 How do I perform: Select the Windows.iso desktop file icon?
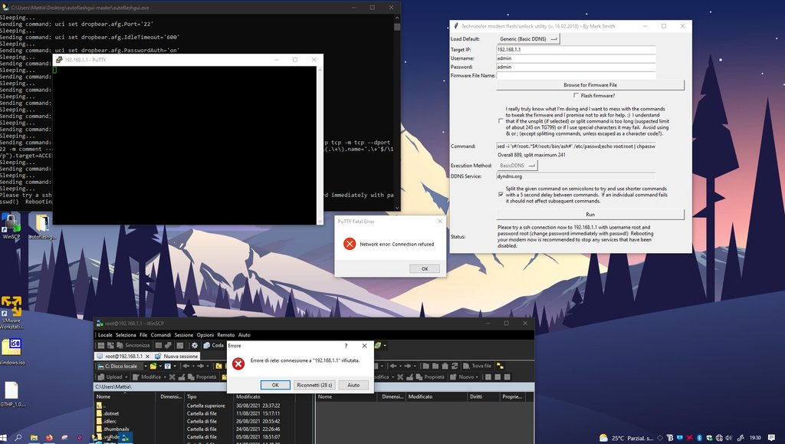[x=11, y=350]
